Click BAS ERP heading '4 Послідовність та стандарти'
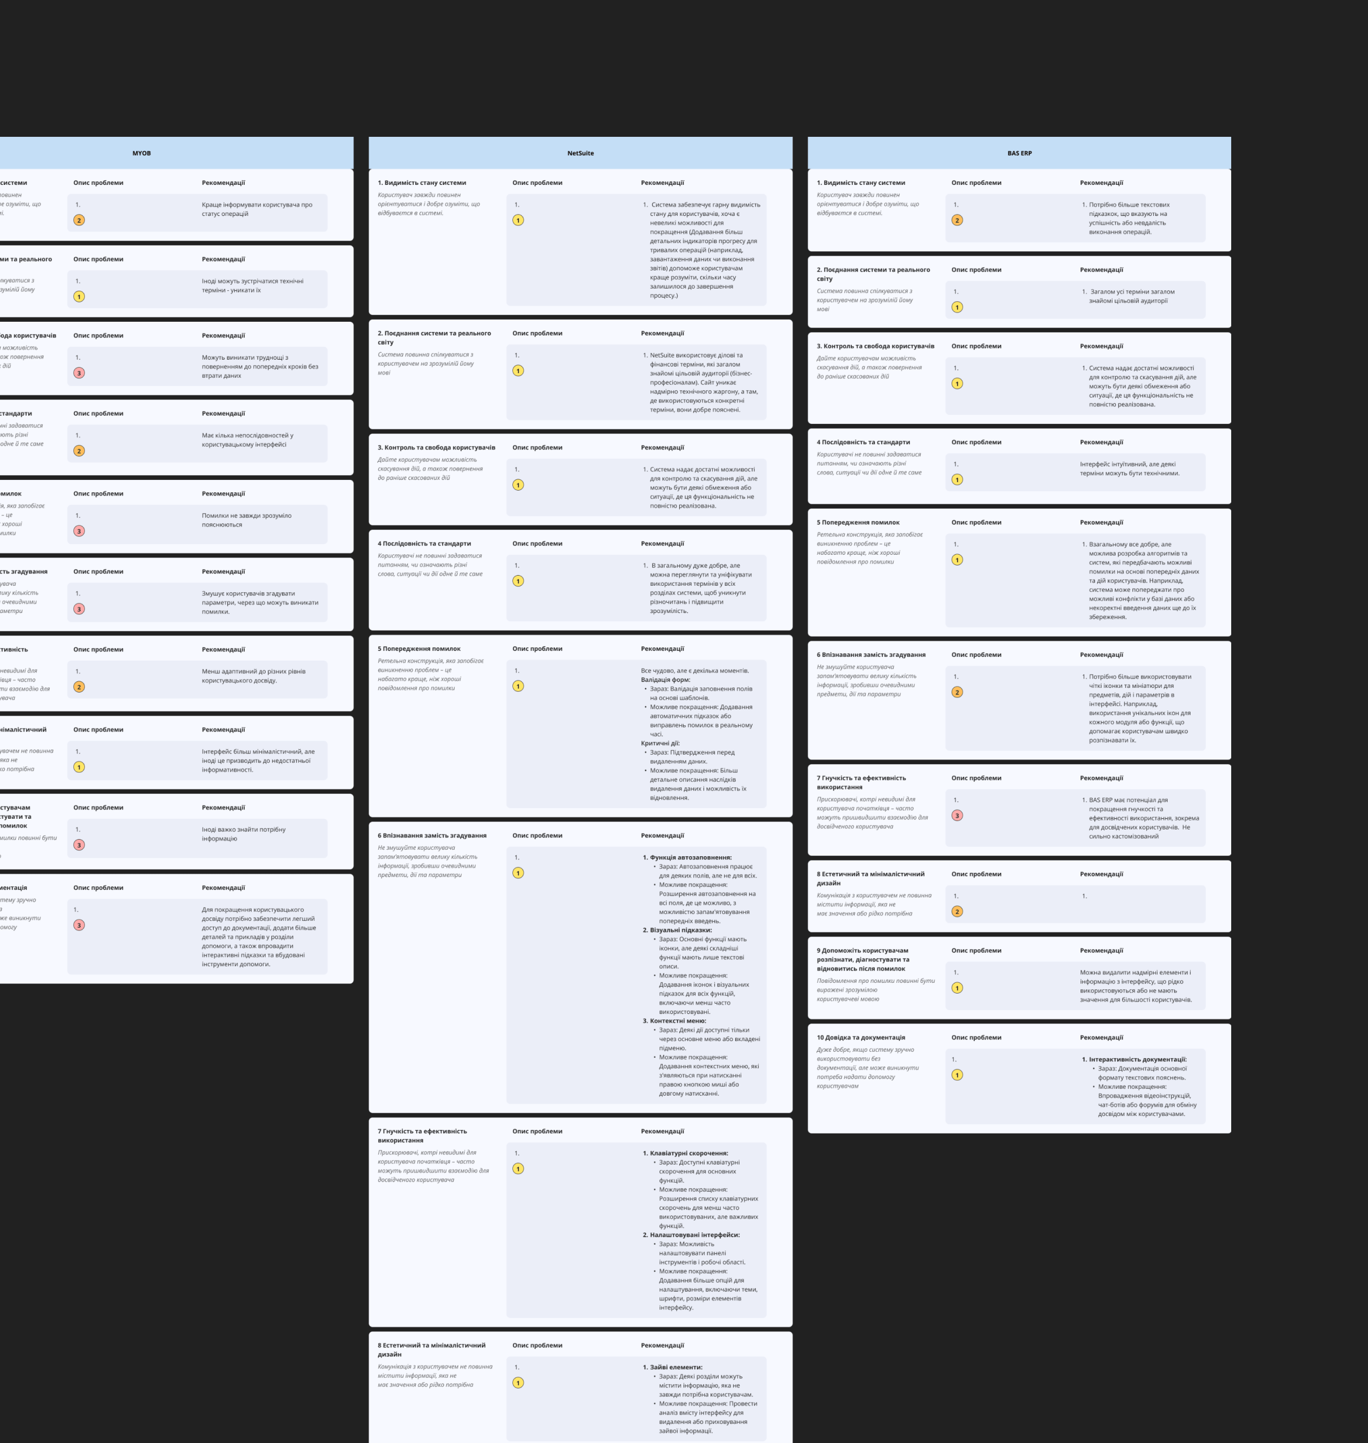The height and width of the screenshot is (1443, 1368). click(x=864, y=443)
